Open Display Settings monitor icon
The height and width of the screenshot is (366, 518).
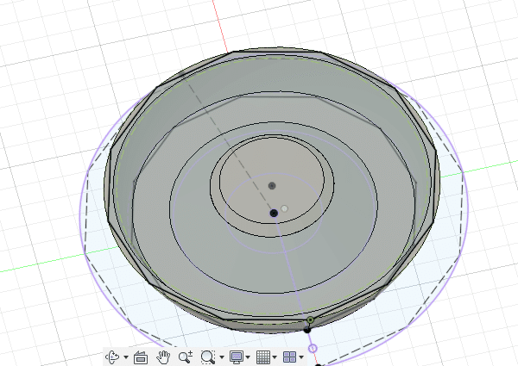(237, 357)
